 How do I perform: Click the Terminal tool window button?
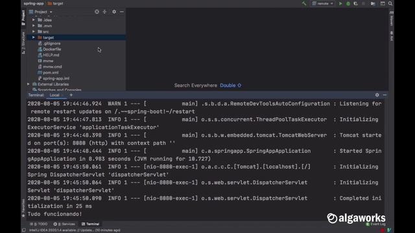(91, 224)
